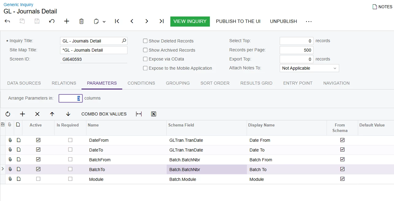The height and width of the screenshot is (201, 394).
Task: Go to the last record
Action: pos(161,21)
